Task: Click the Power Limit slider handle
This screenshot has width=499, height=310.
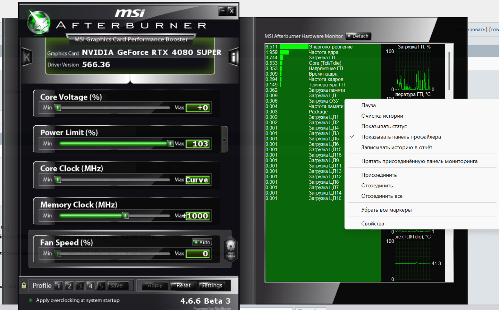Action: point(171,144)
